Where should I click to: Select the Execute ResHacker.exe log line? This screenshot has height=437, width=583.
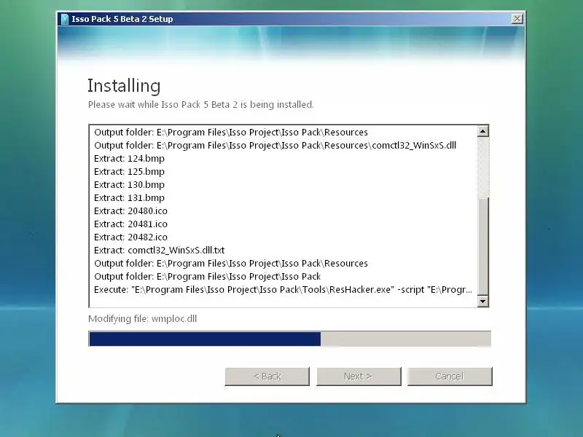coord(283,290)
